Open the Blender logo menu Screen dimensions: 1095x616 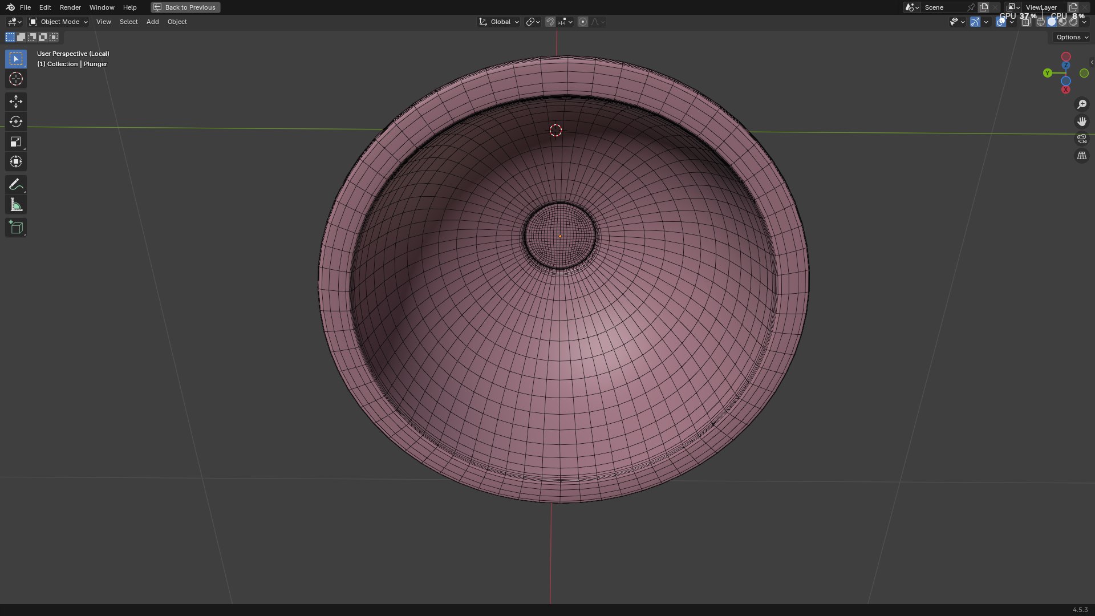(x=10, y=7)
